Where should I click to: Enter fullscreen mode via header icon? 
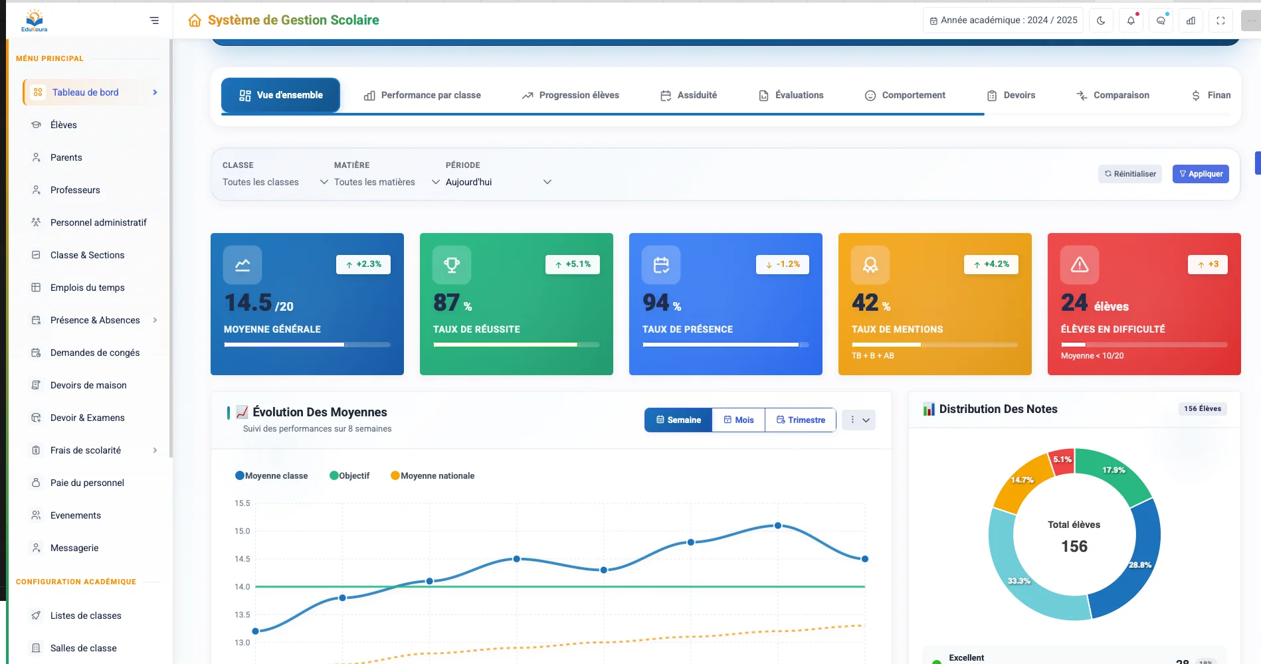[1220, 21]
